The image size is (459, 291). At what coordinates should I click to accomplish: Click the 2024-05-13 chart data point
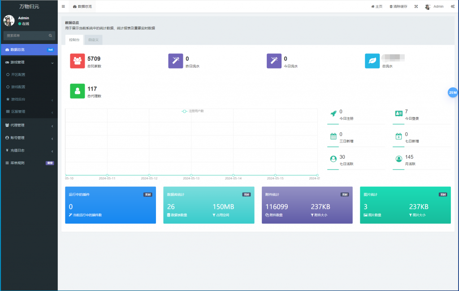coord(191,175)
